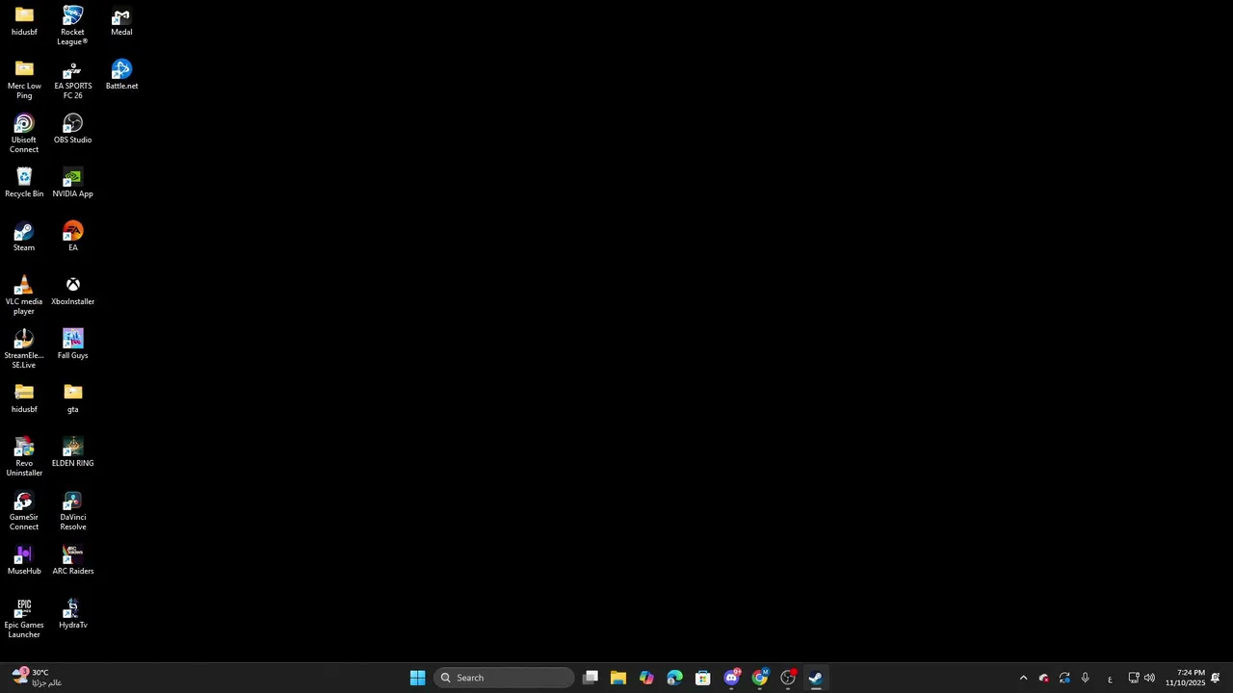Open the StreamElements SE.Live shortcut

click(x=24, y=348)
